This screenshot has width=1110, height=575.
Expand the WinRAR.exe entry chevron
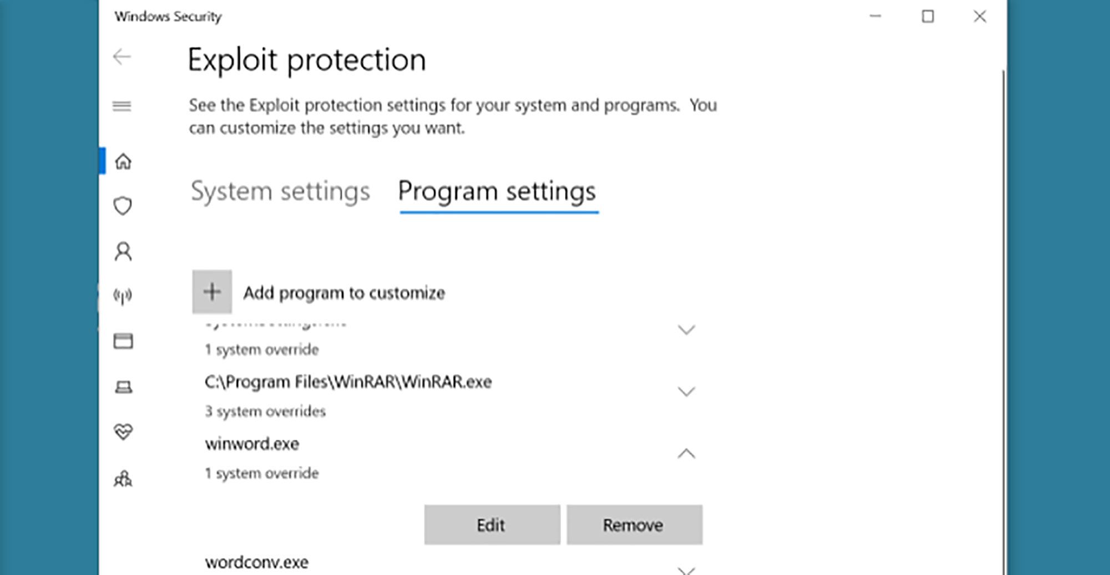tap(687, 392)
